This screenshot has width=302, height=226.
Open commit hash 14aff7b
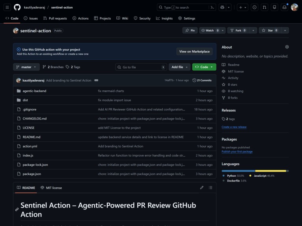(x=169, y=80)
